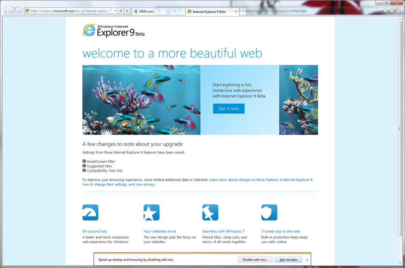Click the vertical scrollbar thumb
405x268 pixels.
(400, 128)
